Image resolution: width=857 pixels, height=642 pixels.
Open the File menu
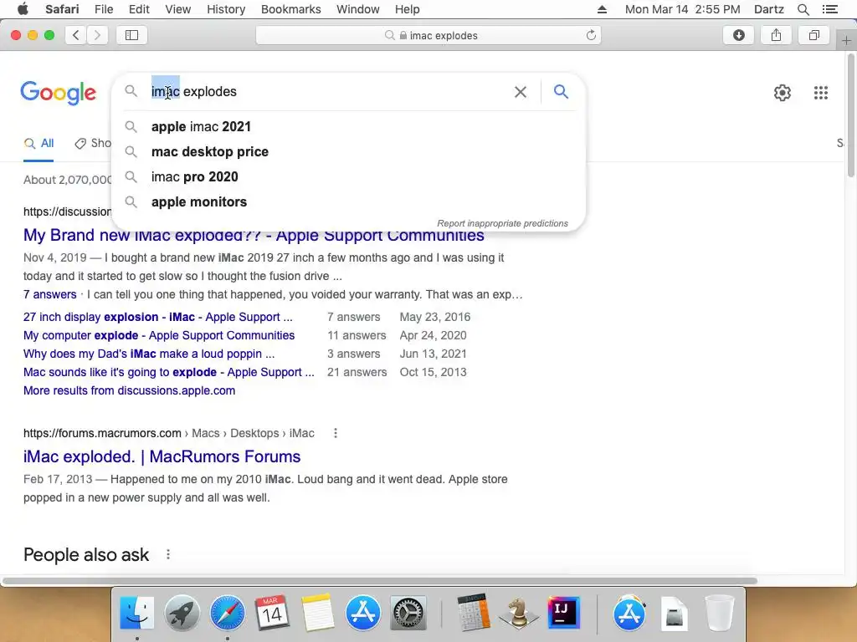coord(104,9)
